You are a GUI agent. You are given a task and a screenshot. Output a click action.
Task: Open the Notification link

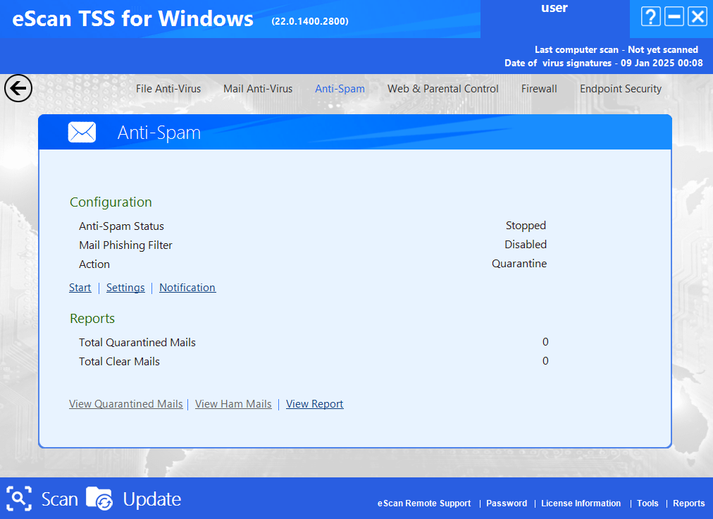pyautogui.click(x=187, y=288)
